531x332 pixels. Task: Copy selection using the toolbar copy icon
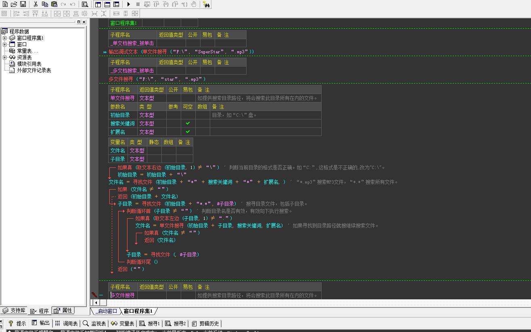tap(45, 4)
